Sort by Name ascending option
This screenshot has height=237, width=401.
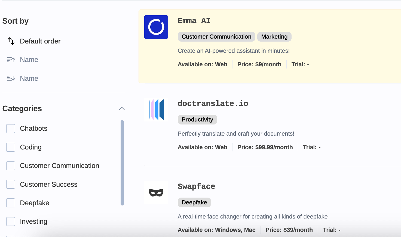tap(29, 60)
